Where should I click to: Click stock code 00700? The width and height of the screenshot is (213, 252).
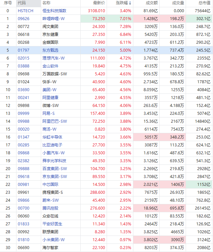(x=23, y=208)
